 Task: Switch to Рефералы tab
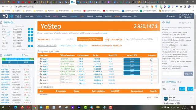[82, 46]
